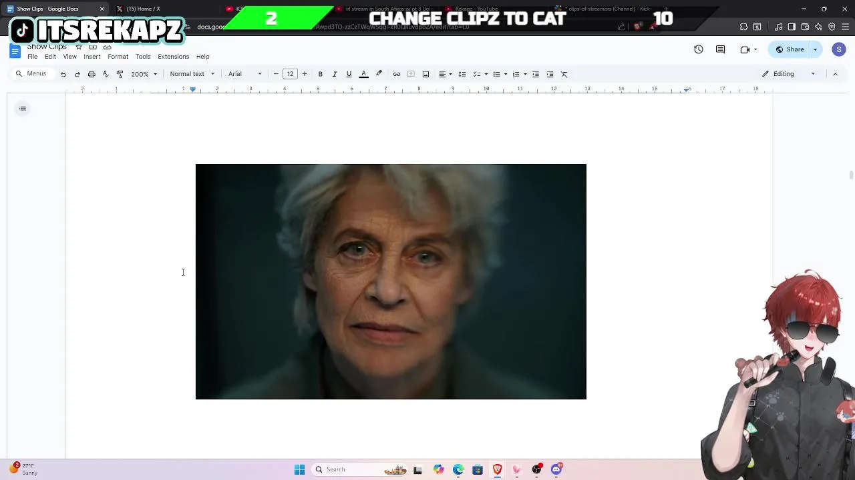Open the Edit menu
The image size is (855, 480).
tap(50, 57)
